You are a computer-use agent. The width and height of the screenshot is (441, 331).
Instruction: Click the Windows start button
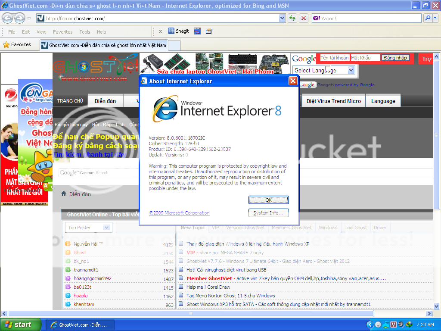(x=21, y=325)
